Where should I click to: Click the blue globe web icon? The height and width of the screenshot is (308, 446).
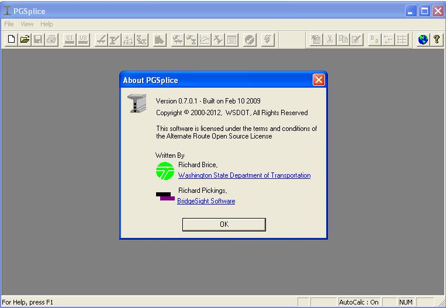(423, 39)
